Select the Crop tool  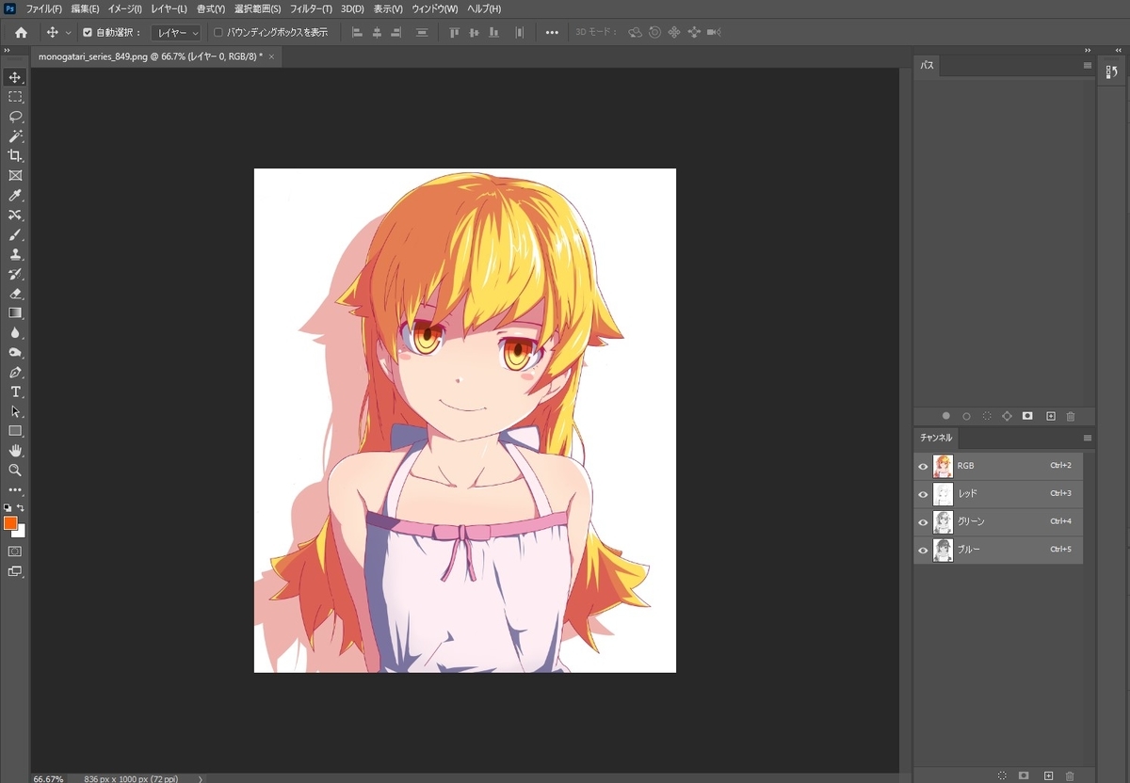[x=15, y=156]
